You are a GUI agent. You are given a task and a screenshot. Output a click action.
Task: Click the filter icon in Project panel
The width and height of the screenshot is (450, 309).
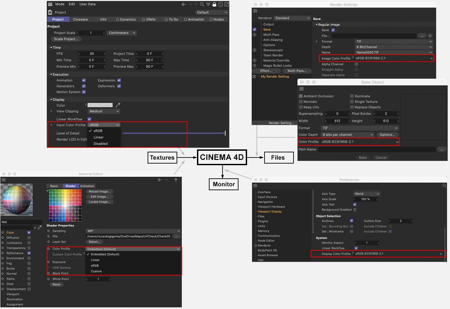point(208,4)
